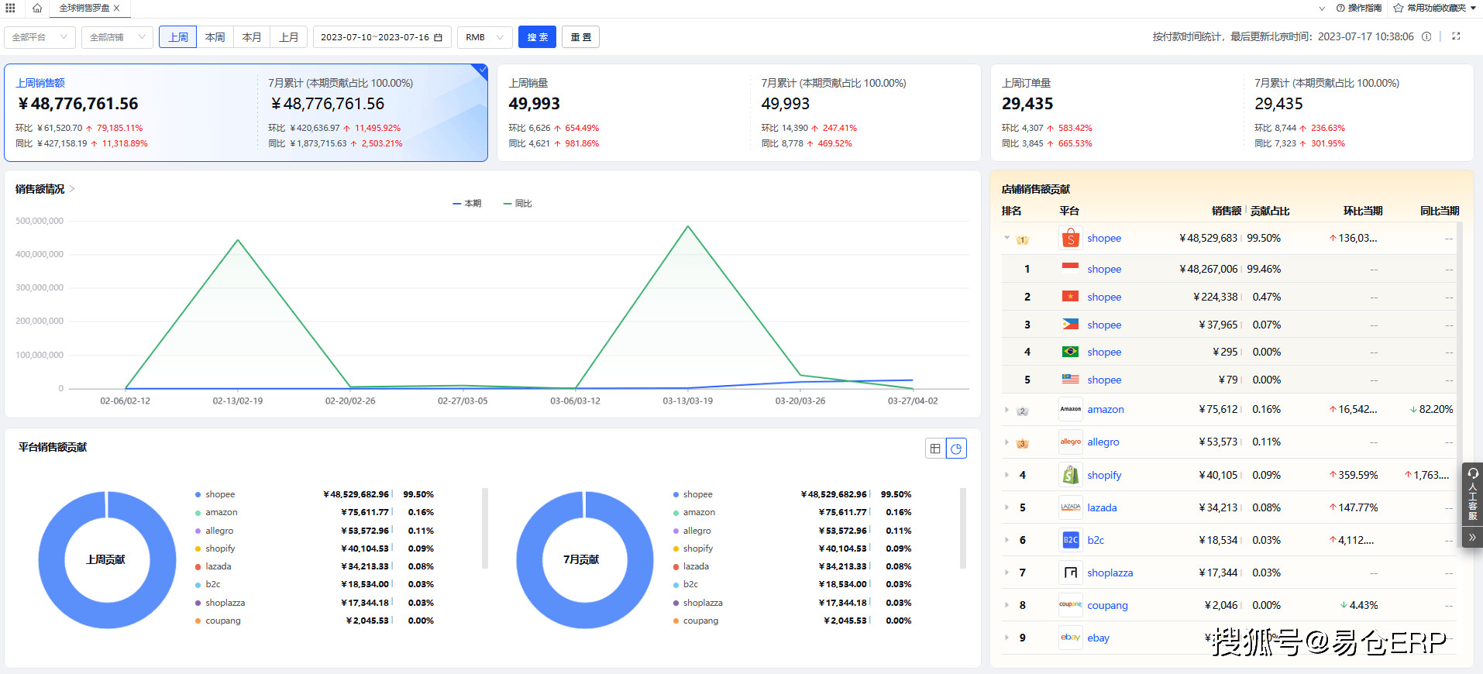This screenshot has width=1483, height=674.
Task: Expand the amazon row in store ranking
Action: point(1006,410)
